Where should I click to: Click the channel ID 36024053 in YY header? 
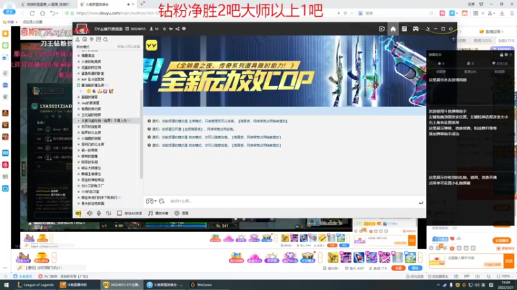138,29
